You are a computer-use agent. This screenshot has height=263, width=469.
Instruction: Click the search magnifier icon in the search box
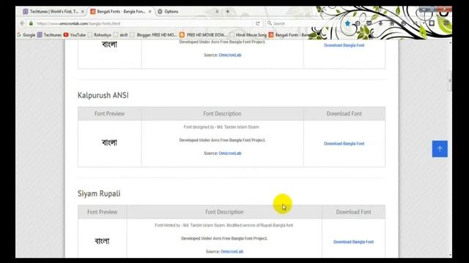[x=269, y=23]
